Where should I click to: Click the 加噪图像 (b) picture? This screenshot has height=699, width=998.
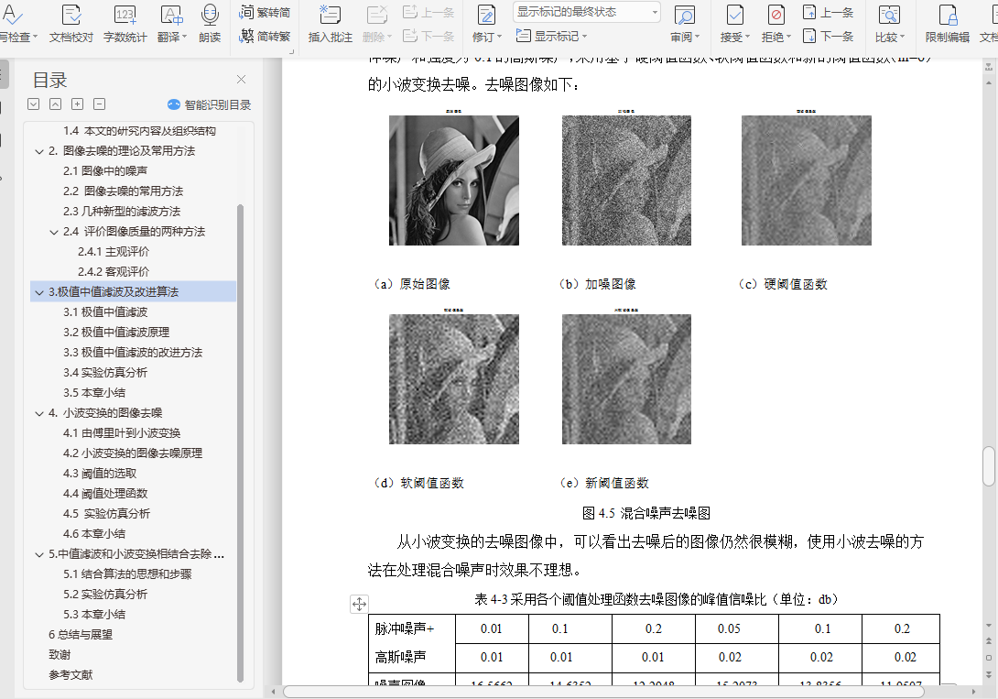tap(626, 180)
